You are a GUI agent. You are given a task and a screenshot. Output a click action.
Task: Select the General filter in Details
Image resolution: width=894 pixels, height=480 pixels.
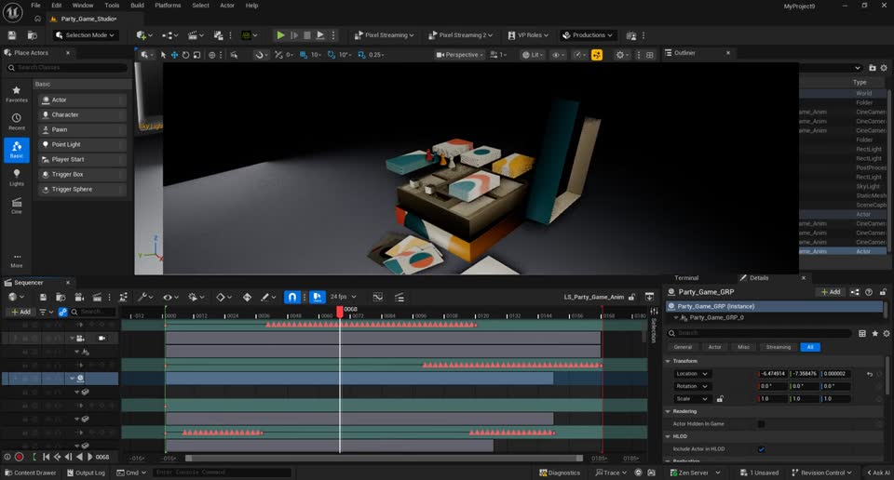683,347
